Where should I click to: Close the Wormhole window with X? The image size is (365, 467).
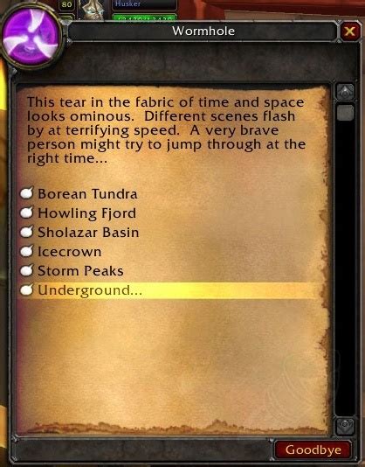(349, 31)
